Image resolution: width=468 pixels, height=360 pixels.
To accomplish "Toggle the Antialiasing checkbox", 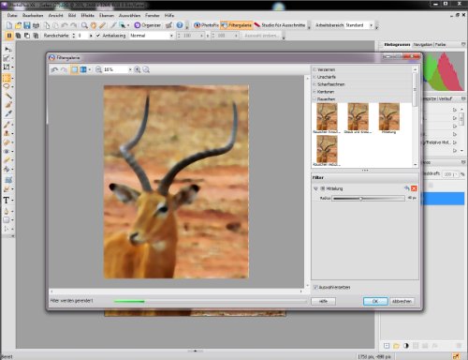I will pyautogui.click(x=98, y=36).
